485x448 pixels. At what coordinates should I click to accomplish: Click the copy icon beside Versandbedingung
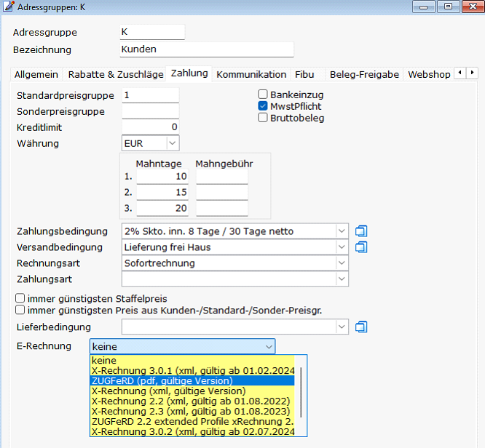(361, 247)
